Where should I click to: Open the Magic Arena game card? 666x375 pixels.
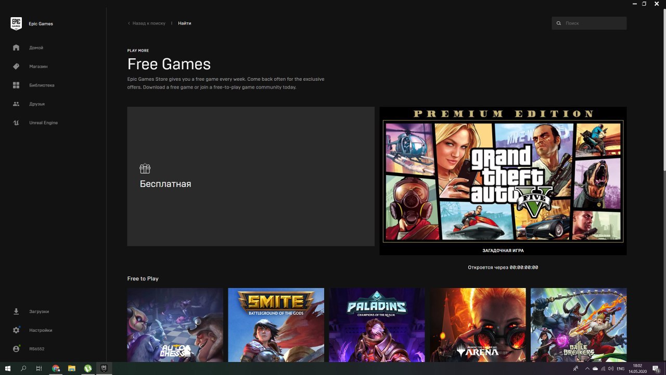coord(478,325)
